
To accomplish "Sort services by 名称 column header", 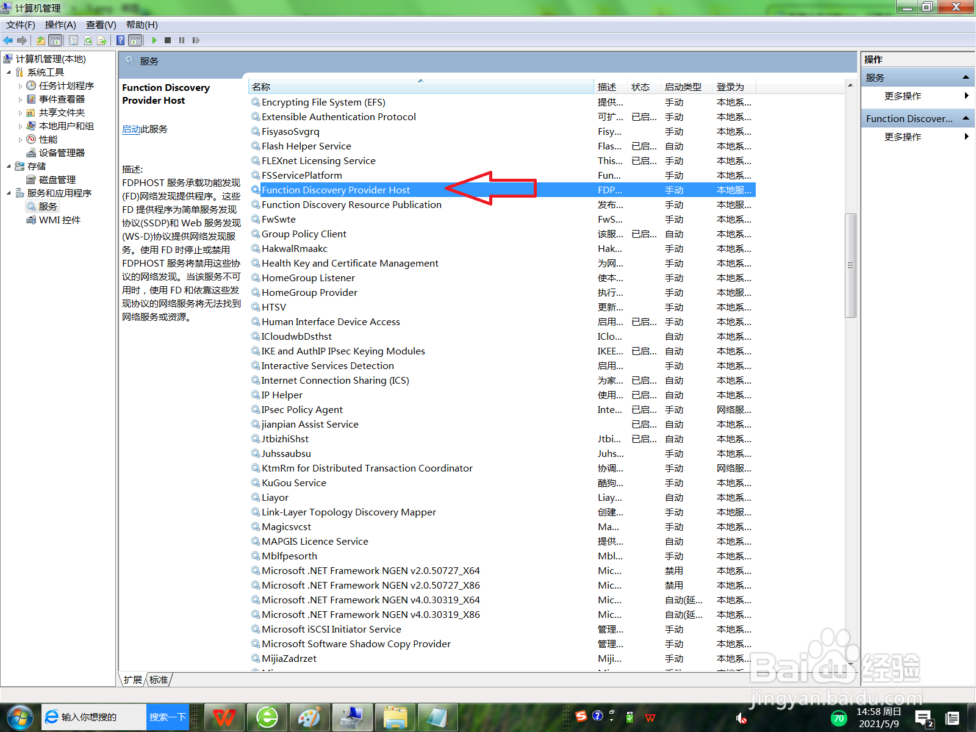I will [x=421, y=87].
